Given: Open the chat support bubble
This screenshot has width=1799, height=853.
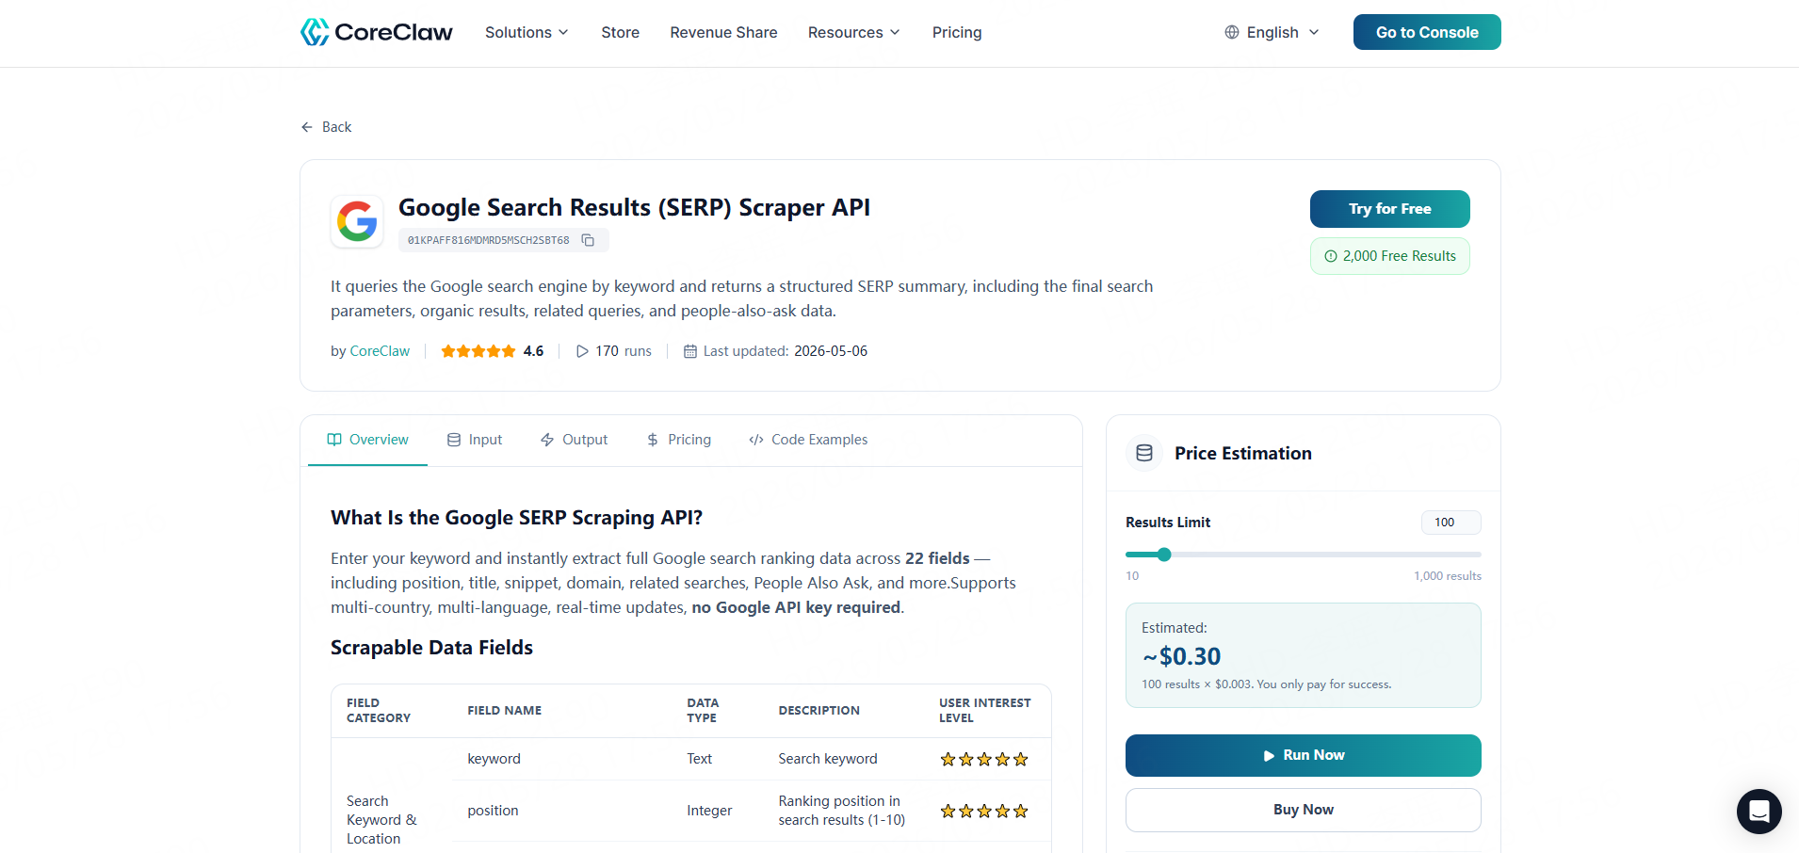Looking at the screenshot, I should click(1758, 811).
